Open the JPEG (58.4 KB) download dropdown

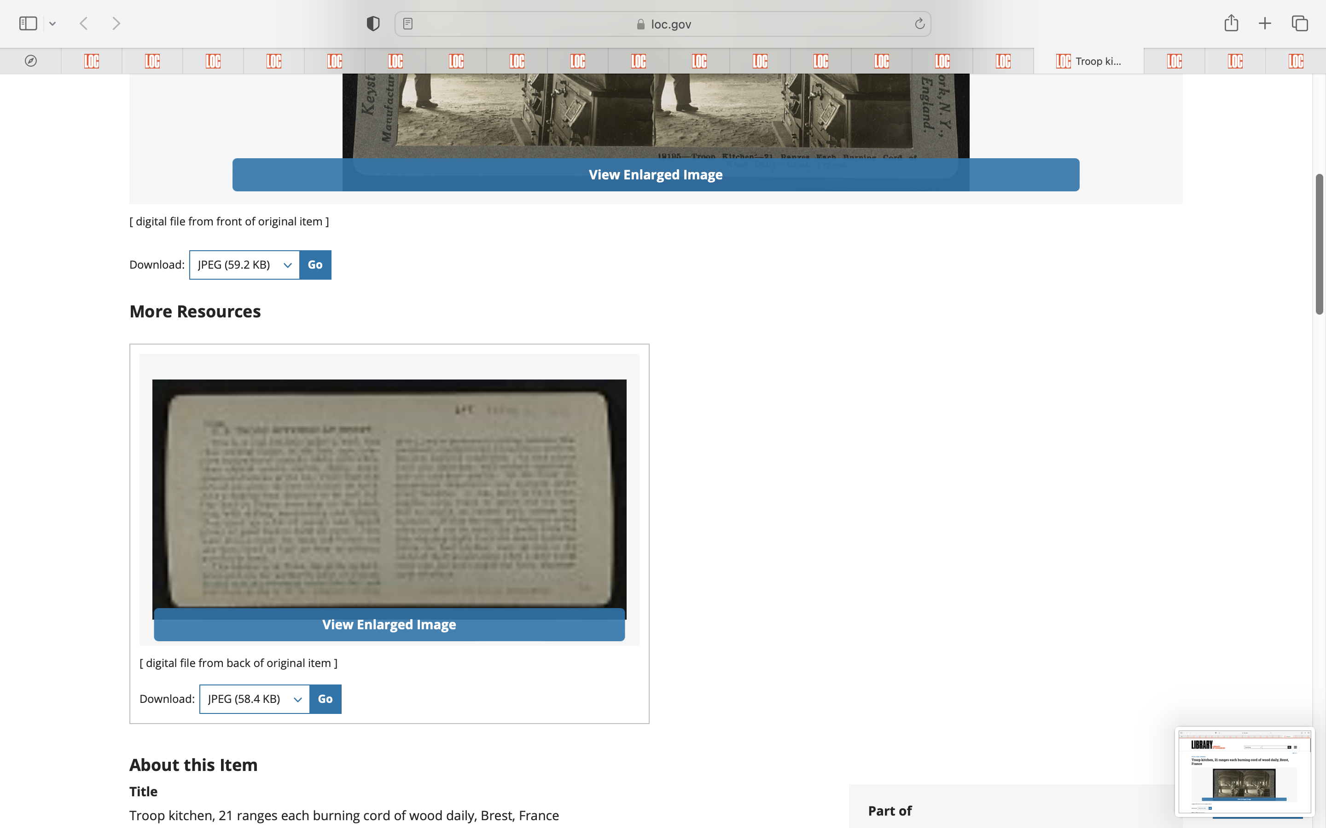(x=255, y=699)
